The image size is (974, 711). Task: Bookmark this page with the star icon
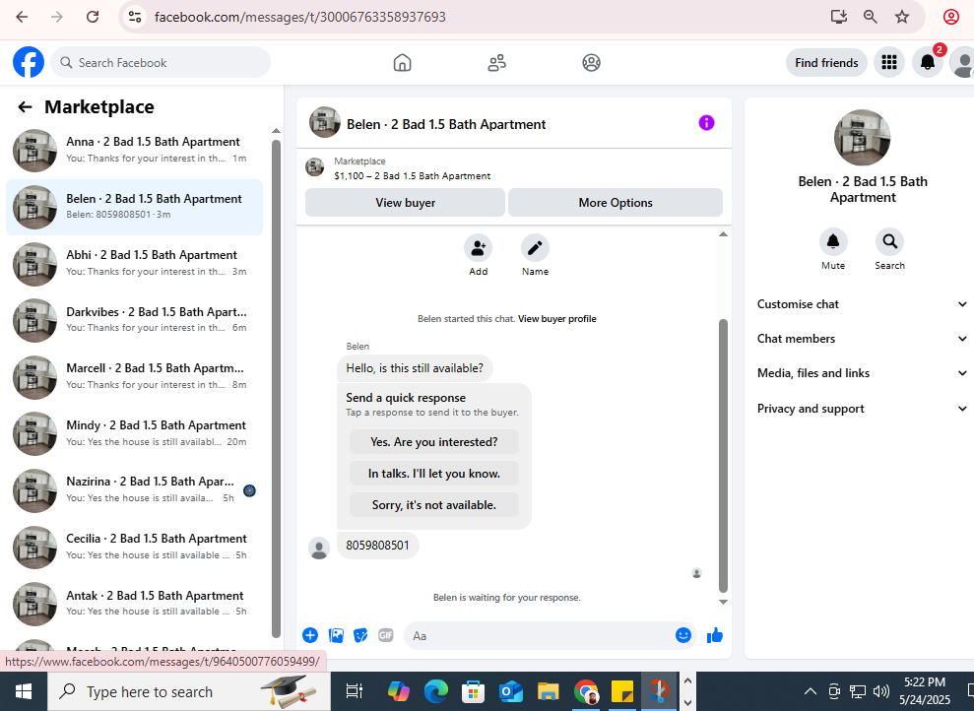point(902,17)
